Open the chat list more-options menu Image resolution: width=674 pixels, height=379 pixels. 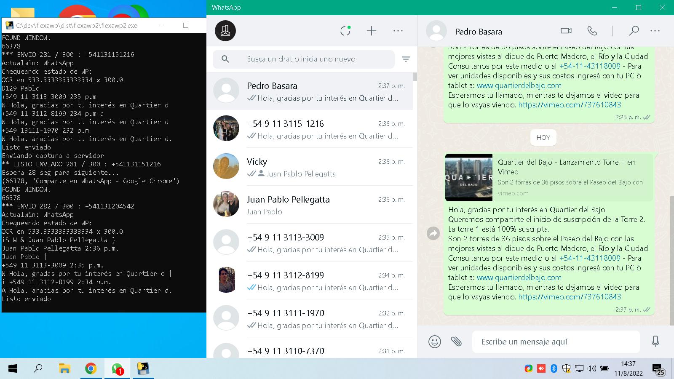(x=398, y=31)
